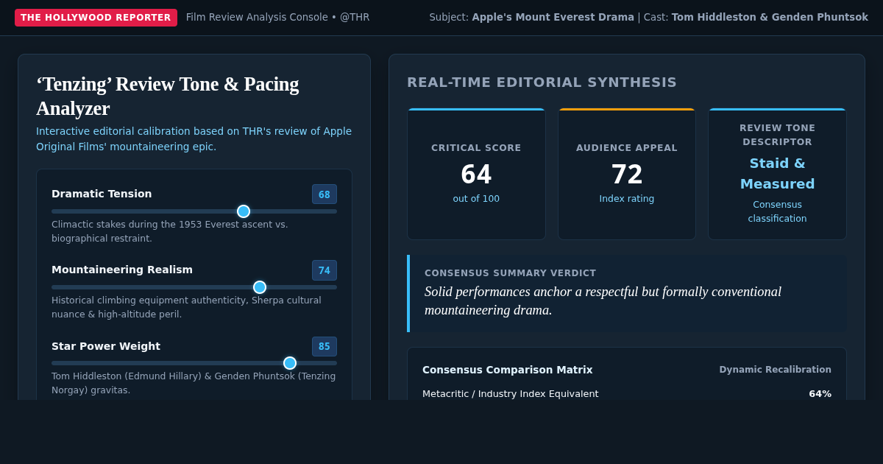883x464 pixels.
Task: Click the Film Review Analysis Console @THR text
Action: (278, 17)
